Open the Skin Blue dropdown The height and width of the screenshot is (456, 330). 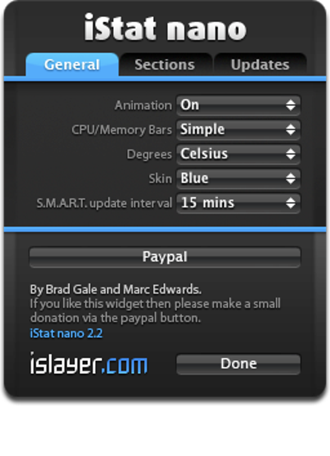pos(238,179)
